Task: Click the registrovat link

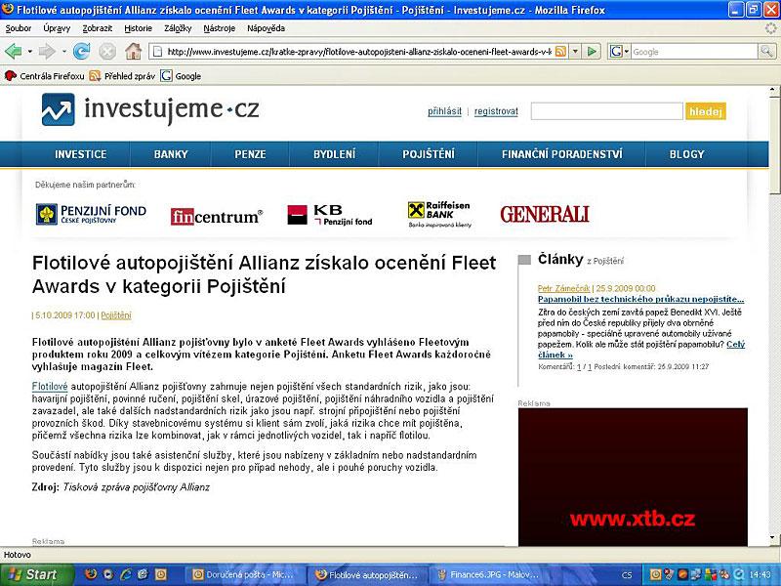Action: [x=496, y=111]
